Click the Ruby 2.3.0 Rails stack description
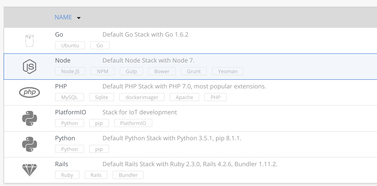 190,164
